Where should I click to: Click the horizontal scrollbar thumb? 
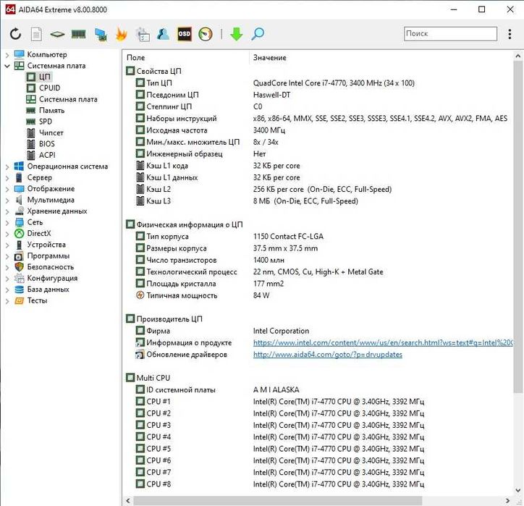[277, 501]
